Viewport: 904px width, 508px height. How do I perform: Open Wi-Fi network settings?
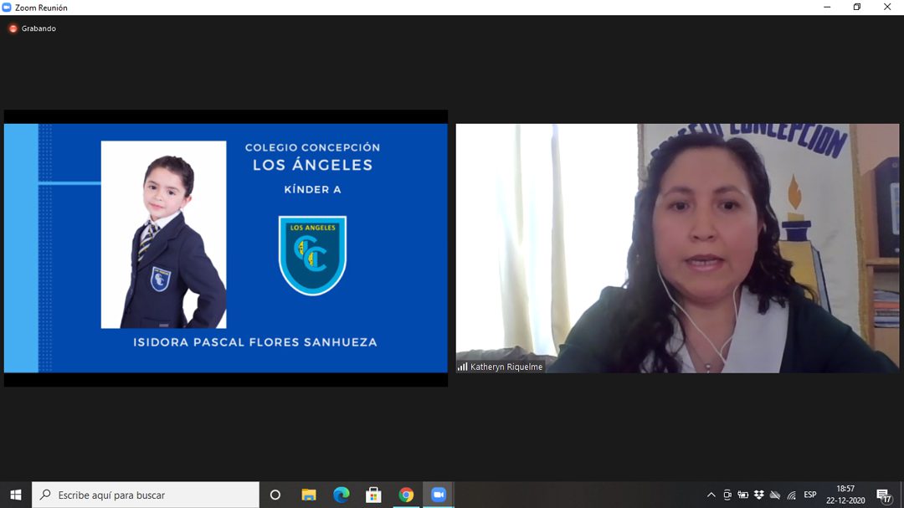[x=791, y=495]
